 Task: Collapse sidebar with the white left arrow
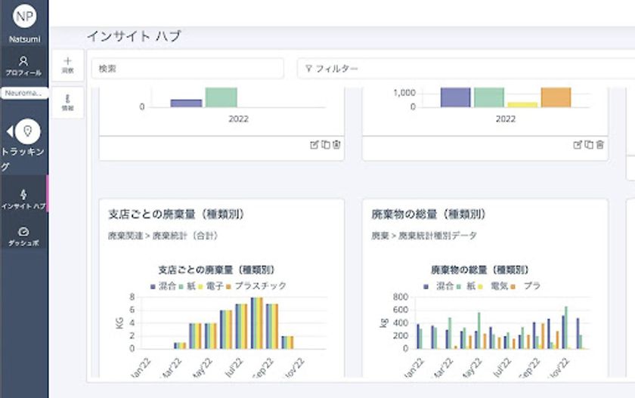[10, 131]
